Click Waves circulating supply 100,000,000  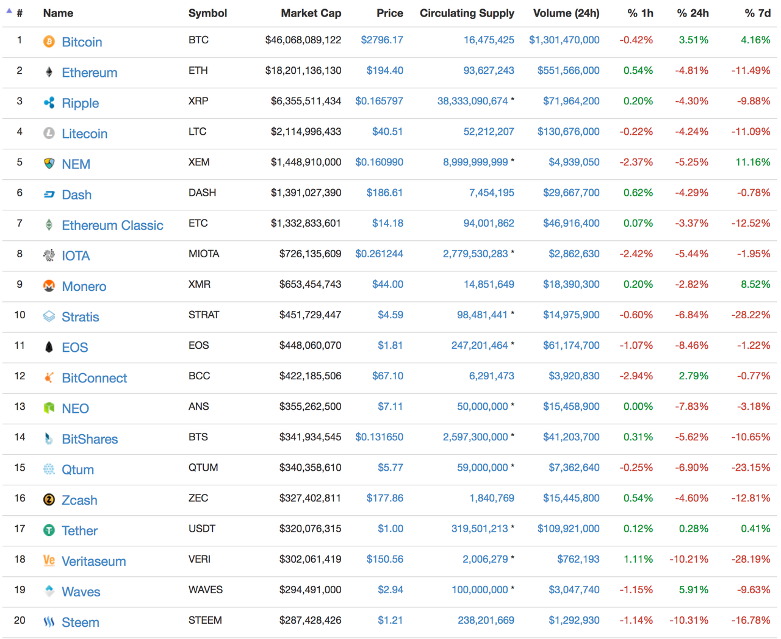coord(480,589)
